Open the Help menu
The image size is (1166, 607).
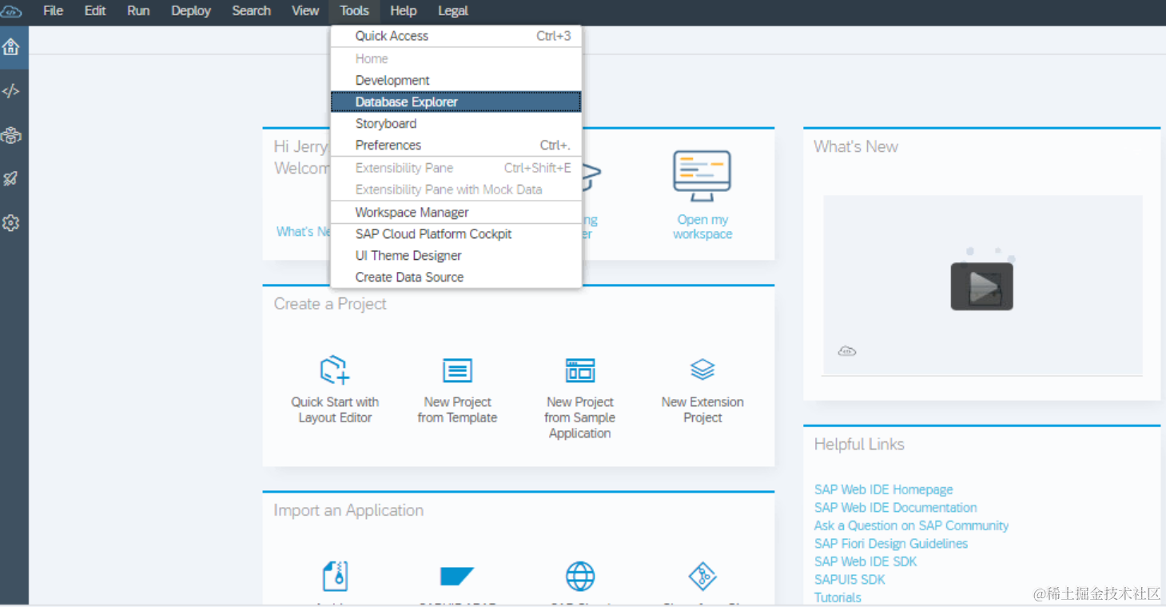pos(404,11)
